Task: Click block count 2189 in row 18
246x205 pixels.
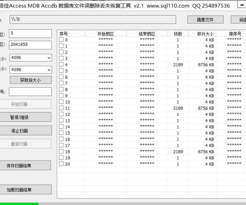Action: 178,152
